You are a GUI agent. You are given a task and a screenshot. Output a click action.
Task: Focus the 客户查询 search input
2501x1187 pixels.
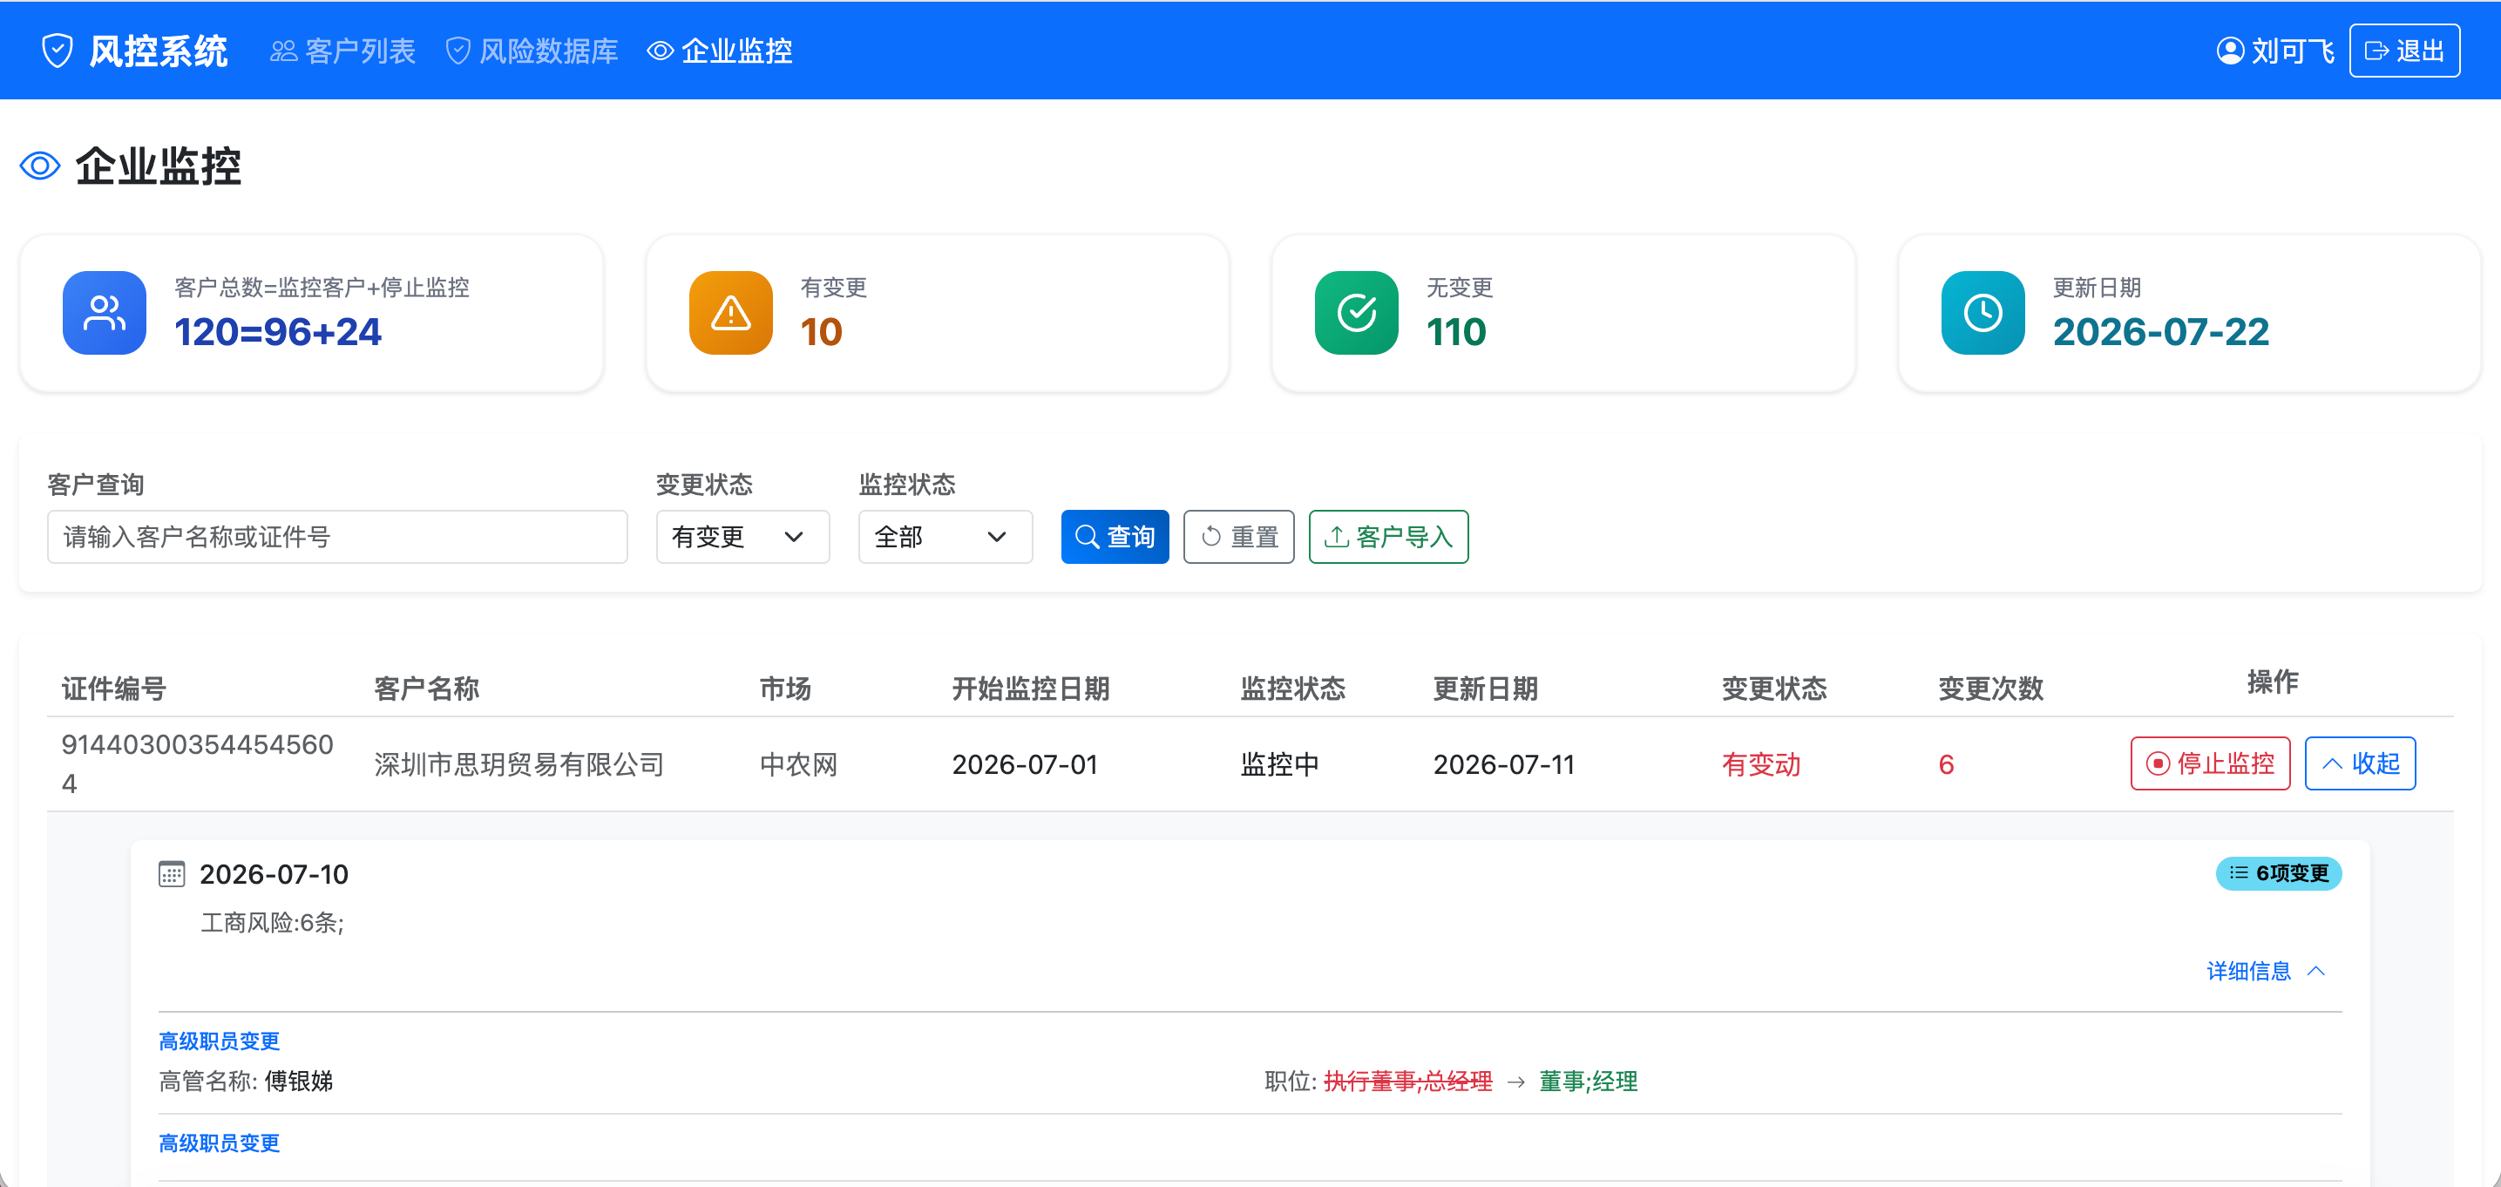[x=337, y=537]
